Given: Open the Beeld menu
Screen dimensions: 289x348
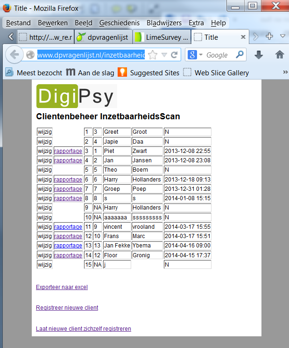Looking at the screenshot, I should (84, 23).
